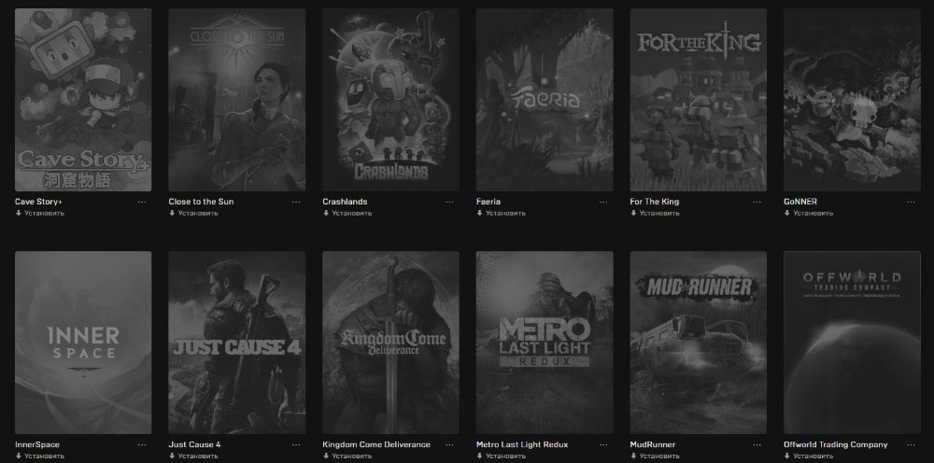Open the three-dot menu for Faeria

[603, 203]
